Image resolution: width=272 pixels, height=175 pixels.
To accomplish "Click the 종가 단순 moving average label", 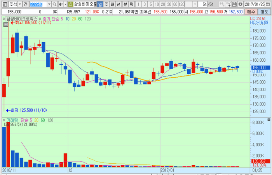I will (51, 19).
